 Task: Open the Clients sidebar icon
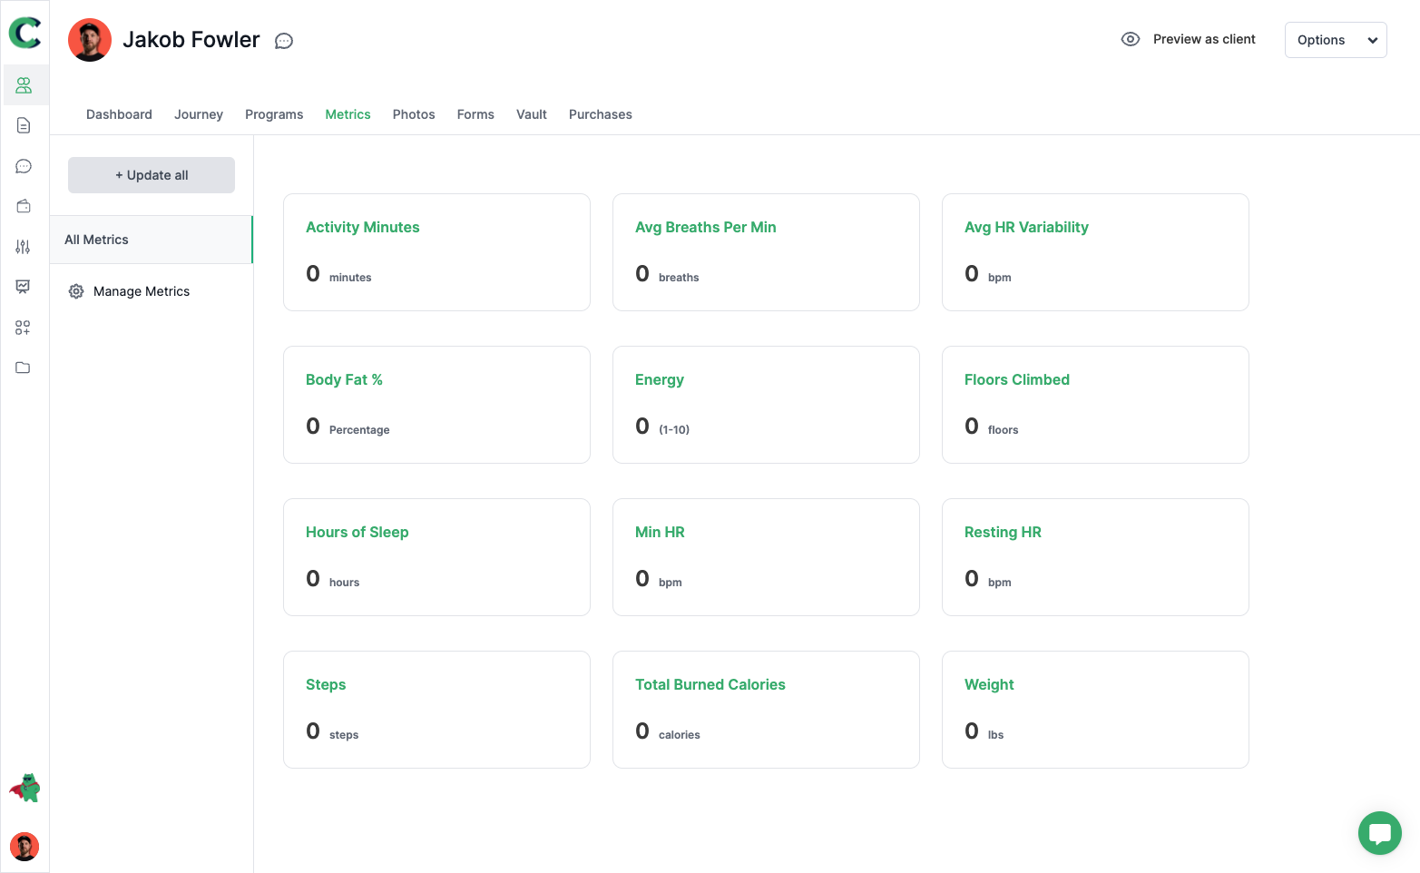click(24, 85)
